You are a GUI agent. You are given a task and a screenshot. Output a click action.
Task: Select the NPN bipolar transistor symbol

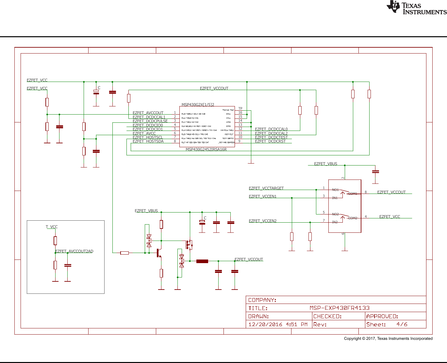pyautogui.click(x=159, y=253)
